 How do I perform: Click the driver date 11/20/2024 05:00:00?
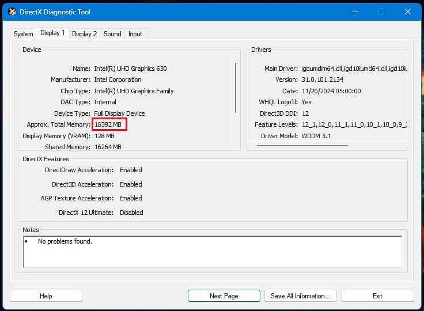point(331,91)
